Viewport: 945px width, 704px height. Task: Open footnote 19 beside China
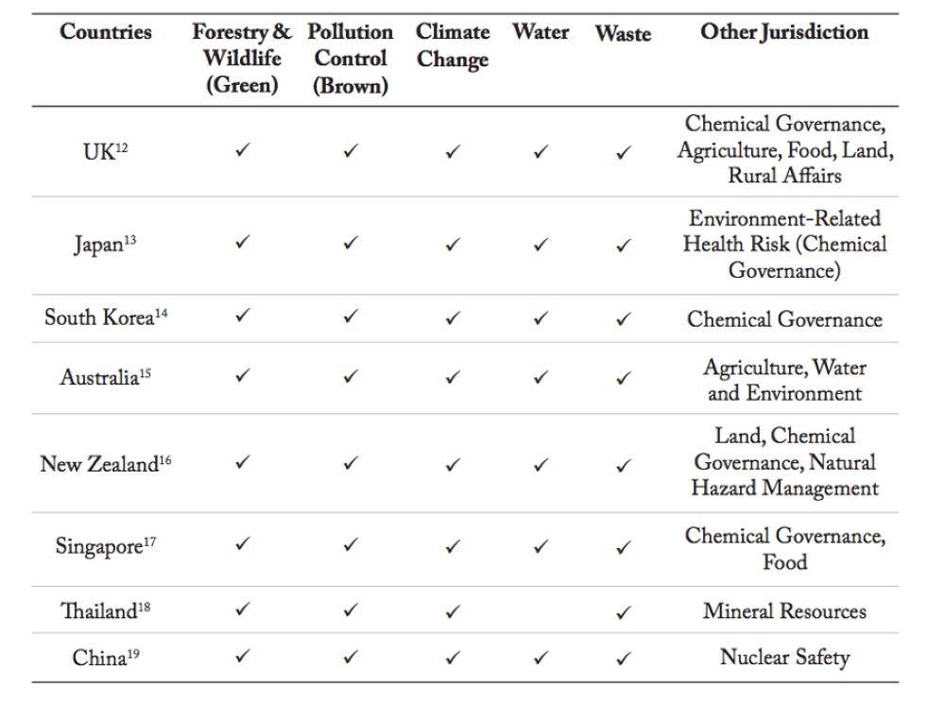pos(134,653)
